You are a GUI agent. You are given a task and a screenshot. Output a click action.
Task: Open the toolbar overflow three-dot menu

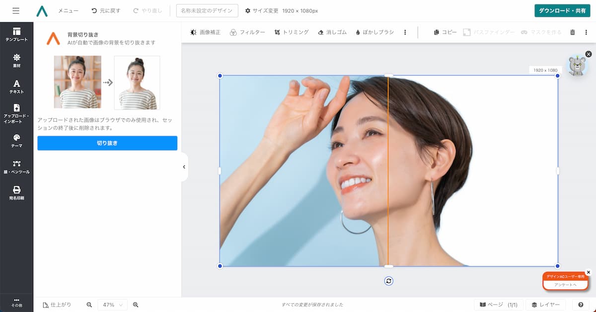[x=405, y=32]
